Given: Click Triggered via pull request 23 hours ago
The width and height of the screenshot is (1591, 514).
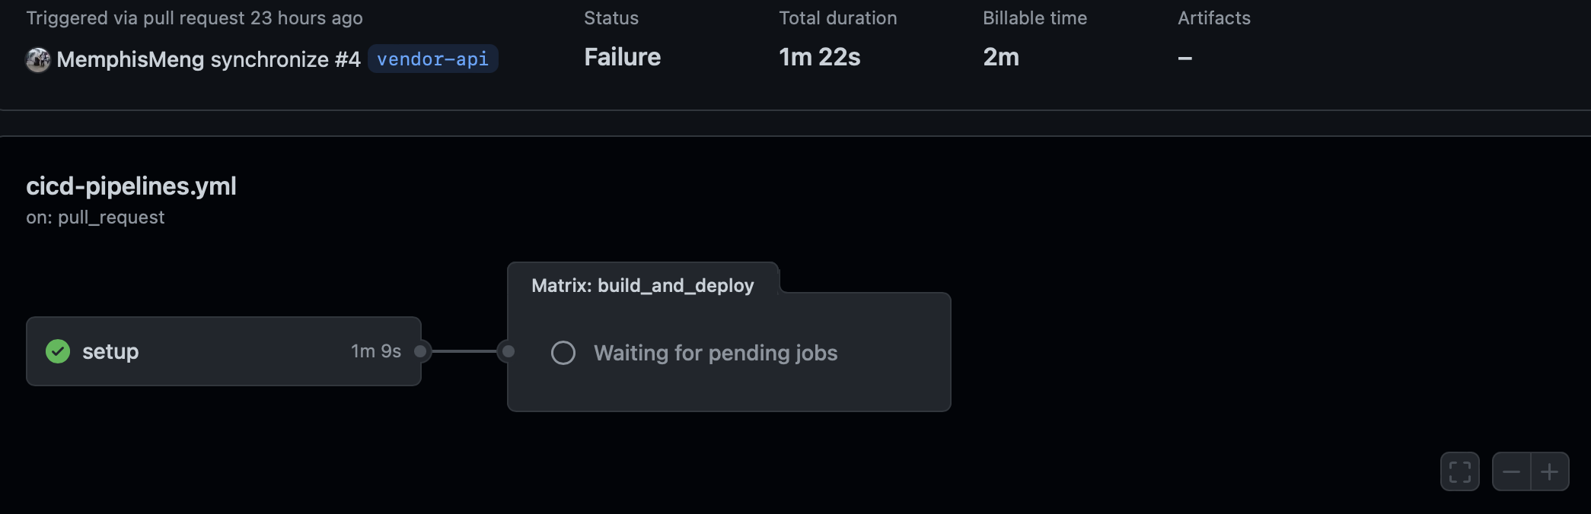Looking at the screenshot, I should click(x=194, y=17).
